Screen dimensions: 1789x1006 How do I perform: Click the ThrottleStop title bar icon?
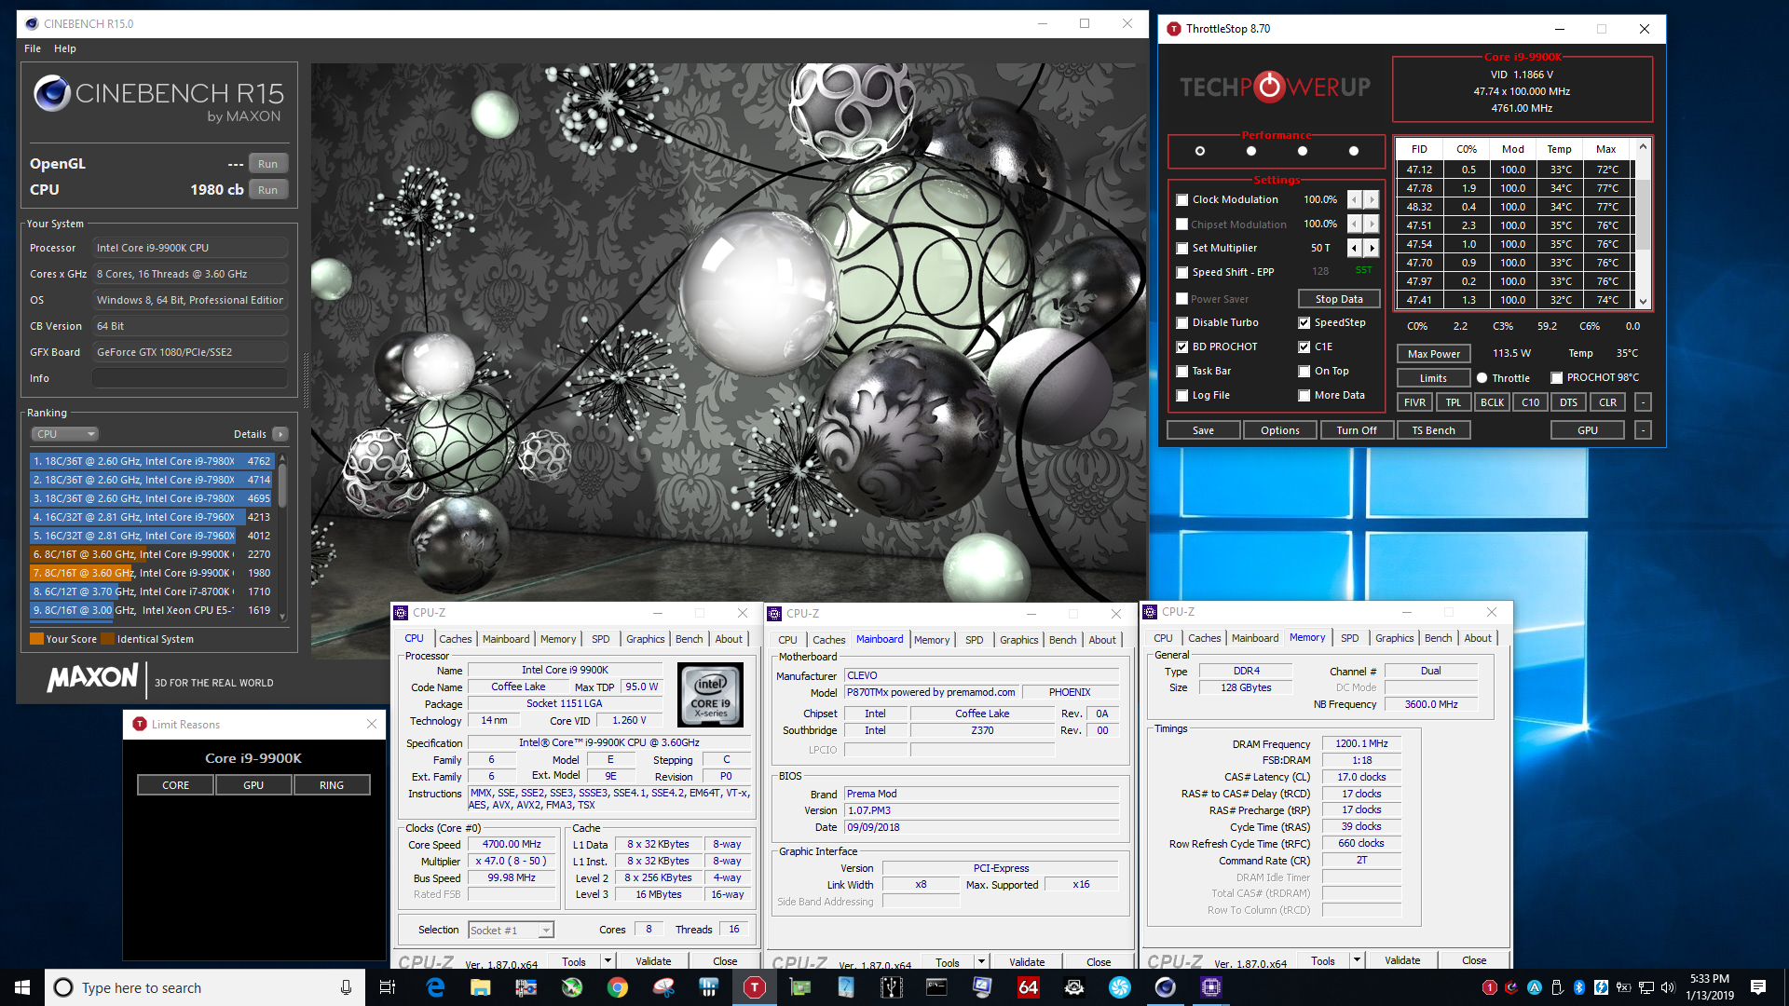pyautogui.click(x=1174, y=29)
